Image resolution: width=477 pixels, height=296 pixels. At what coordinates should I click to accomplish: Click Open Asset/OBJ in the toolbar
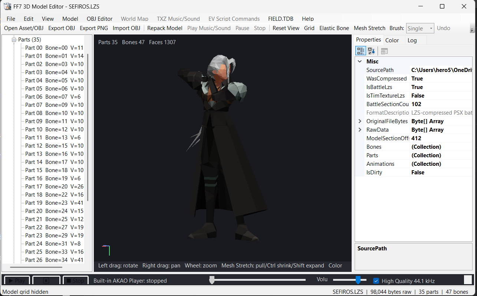tap(24, 28)
